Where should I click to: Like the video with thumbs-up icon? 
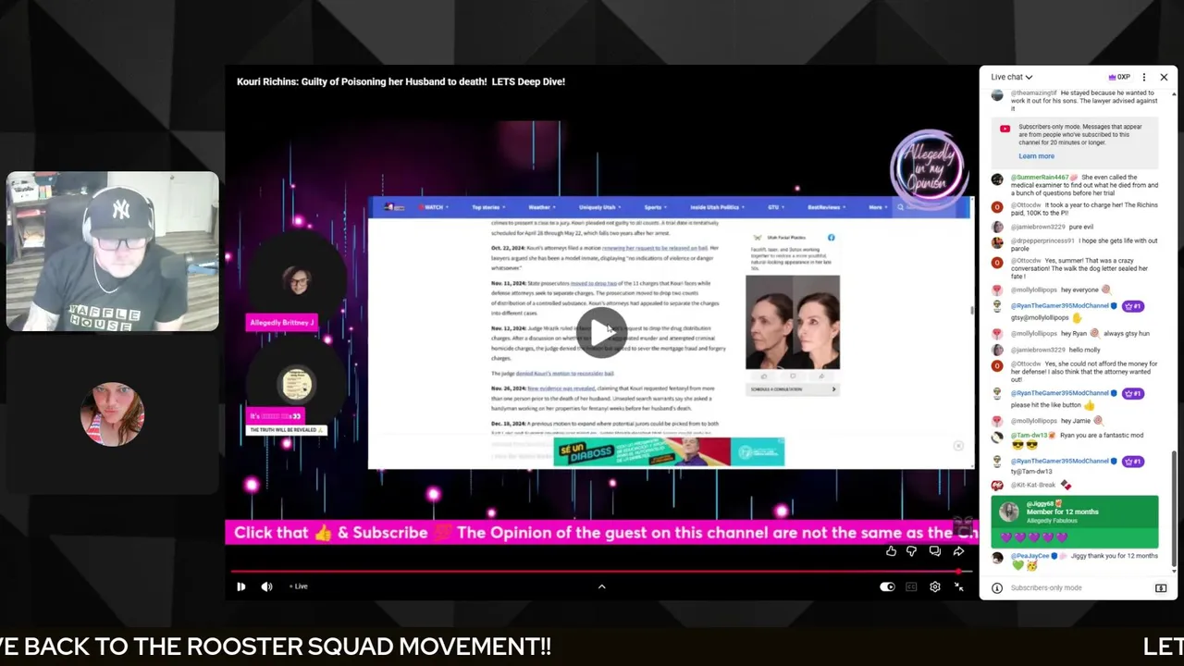click(x=891, y=551)
